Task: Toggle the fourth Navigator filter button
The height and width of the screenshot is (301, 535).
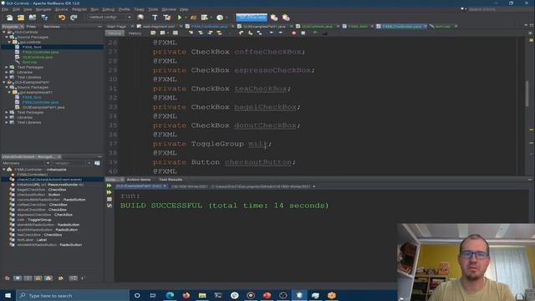Action: [38, 278]
